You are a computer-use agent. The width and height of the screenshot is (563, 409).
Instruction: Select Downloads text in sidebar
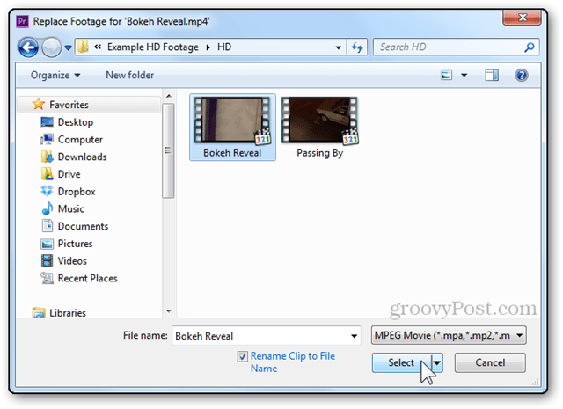point(82,157)
